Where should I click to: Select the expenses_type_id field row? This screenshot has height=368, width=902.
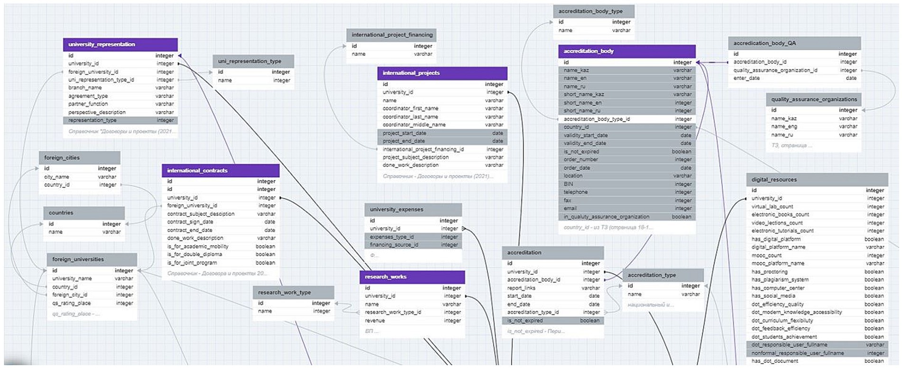[413, 237]
